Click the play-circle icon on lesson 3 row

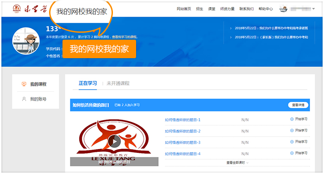pos(292,142)
